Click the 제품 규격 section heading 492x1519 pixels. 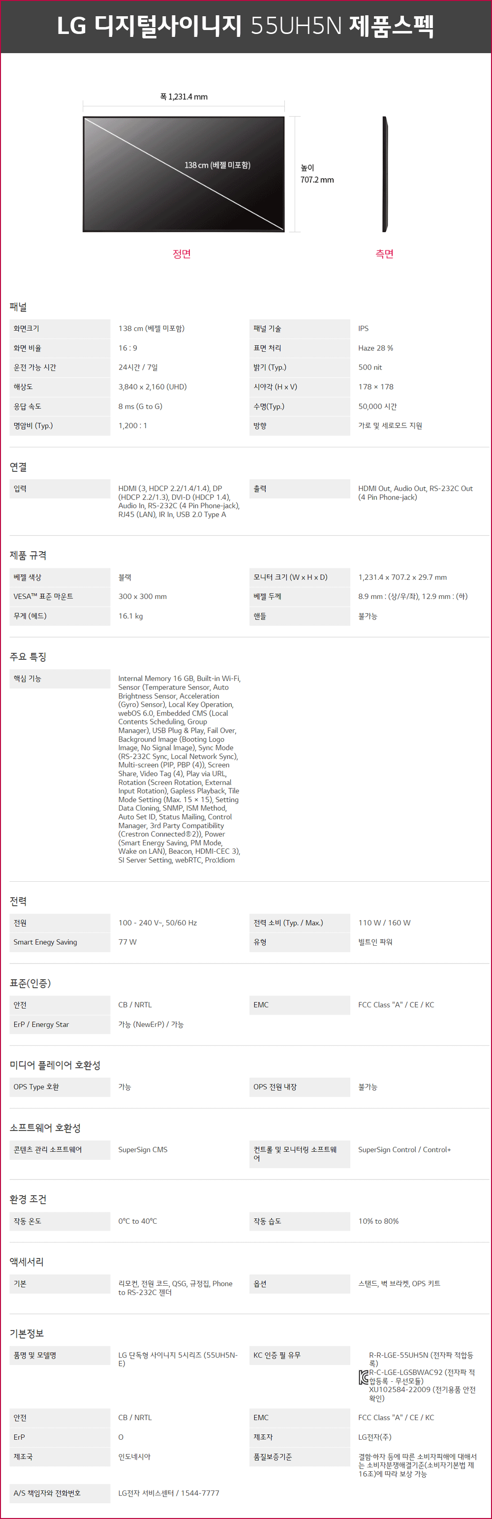pos(28,556)
